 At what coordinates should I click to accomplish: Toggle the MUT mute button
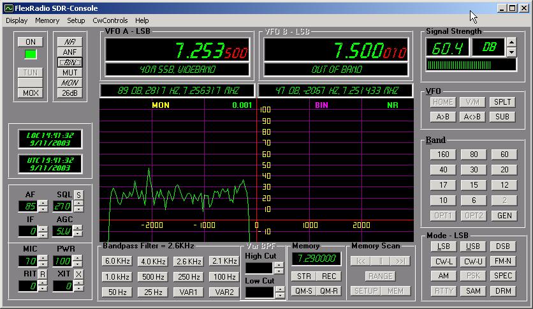click(70, 72)
